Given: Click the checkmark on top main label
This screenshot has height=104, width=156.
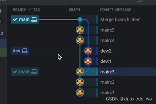Looking at the screenshot, I should 15,19.
